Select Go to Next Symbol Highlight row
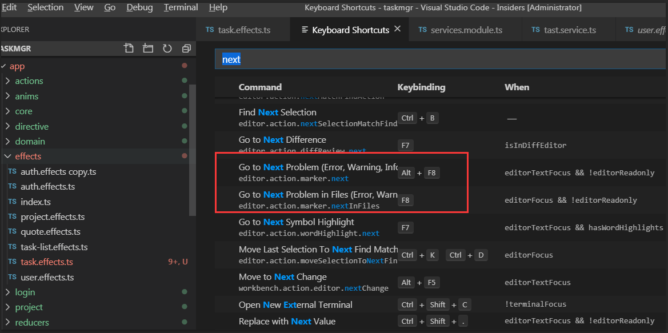Image resolution: width=668 pixels, height=333 pixels. click(441, 227)
